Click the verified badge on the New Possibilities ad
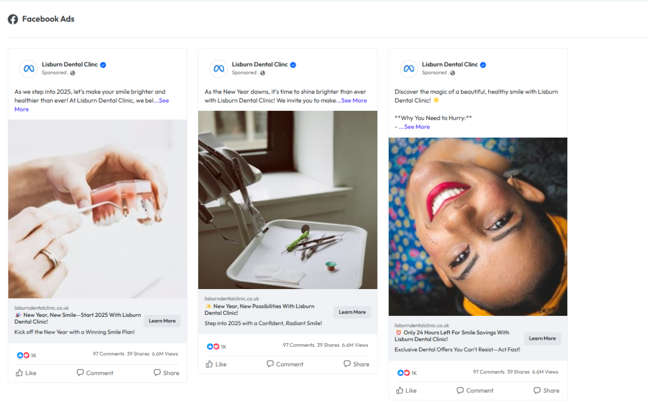Viewport: 649px width, 405px height. 293,65
